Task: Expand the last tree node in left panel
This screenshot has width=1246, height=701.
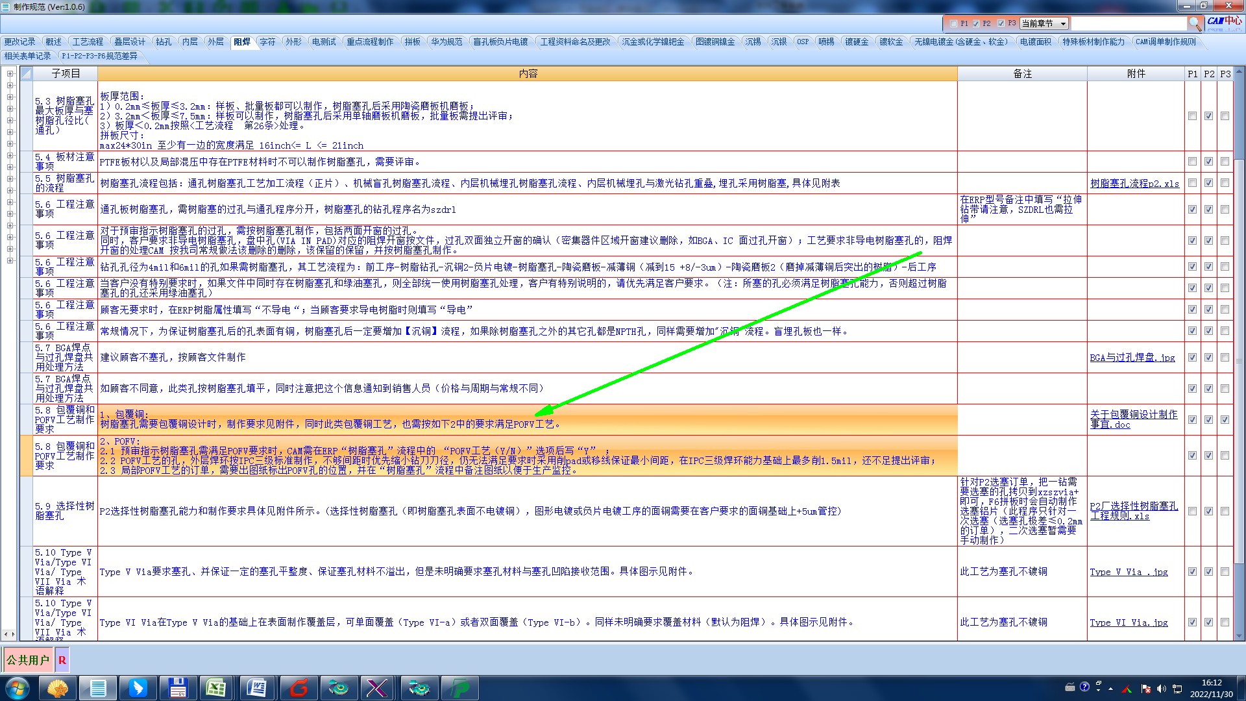Action: pos(10,260)
